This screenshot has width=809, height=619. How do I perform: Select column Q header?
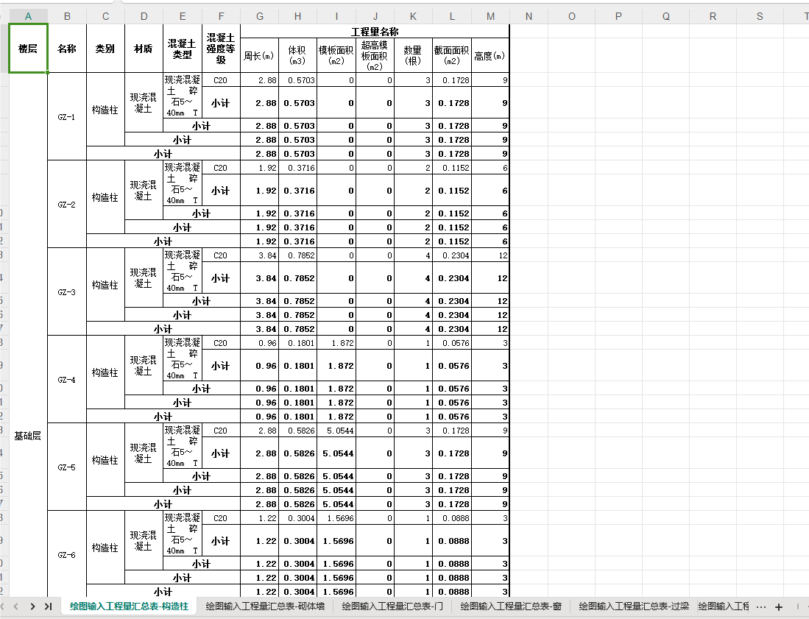pos(666,16)
